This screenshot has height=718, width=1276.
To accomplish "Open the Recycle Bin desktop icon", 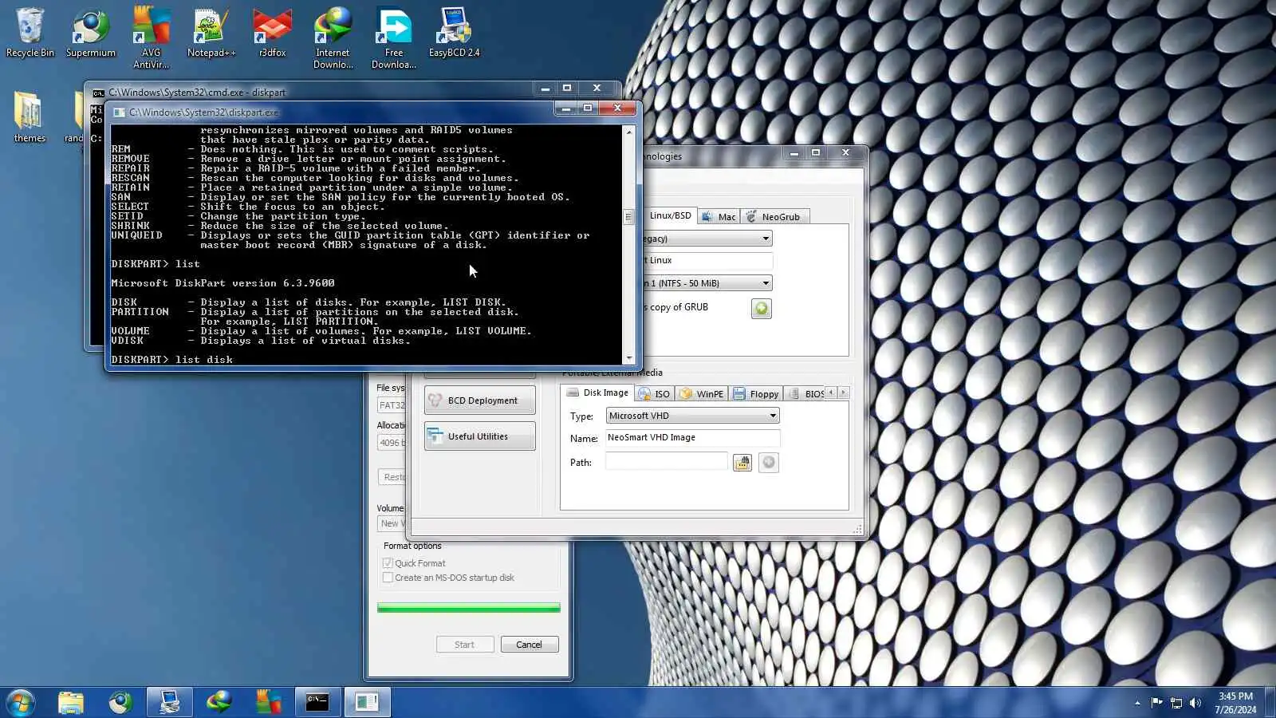I will pyautogui.click(x=30, y=33).
